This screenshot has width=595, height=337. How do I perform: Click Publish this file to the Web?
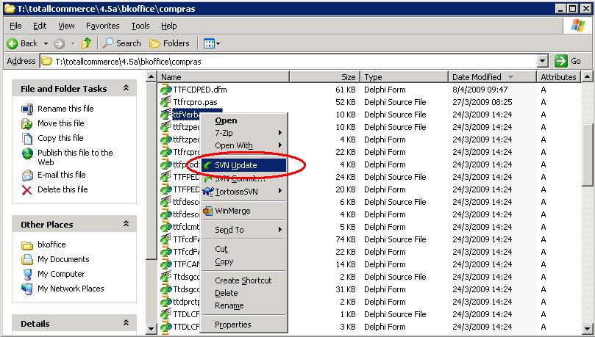tap(75, 158)
